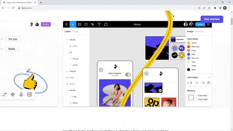Select the Pen tool

tap(92, 24)
